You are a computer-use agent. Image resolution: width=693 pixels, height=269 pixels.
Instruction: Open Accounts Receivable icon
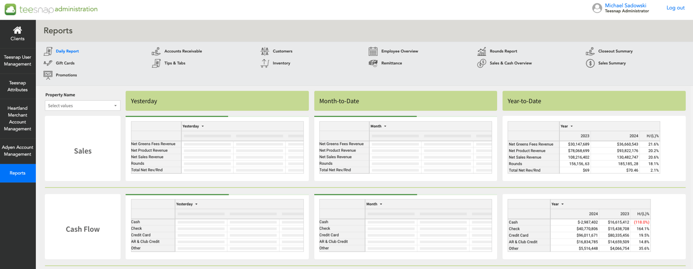point(156,51)
